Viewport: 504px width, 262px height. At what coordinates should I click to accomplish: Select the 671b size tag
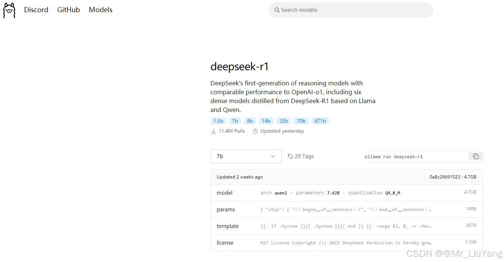click(x=320, y=121)
